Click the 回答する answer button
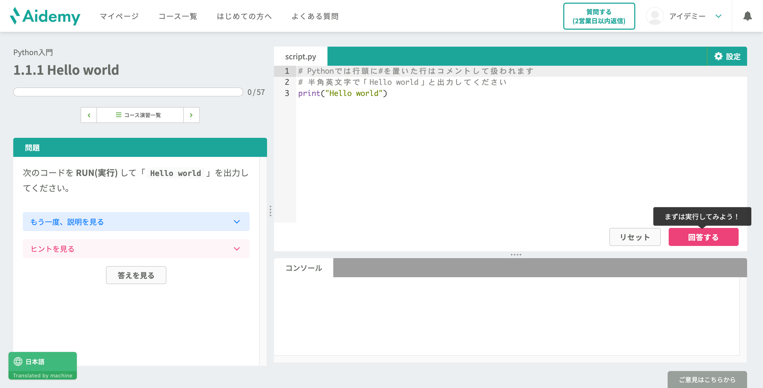The width and height of the screenshot is (763, 388). coord(703,237)
